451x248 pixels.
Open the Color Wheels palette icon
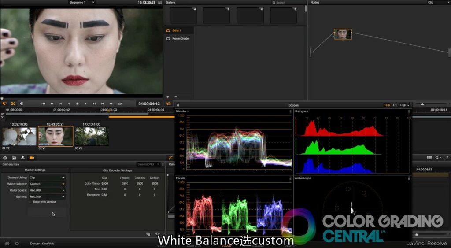click(x=5, y=158)
